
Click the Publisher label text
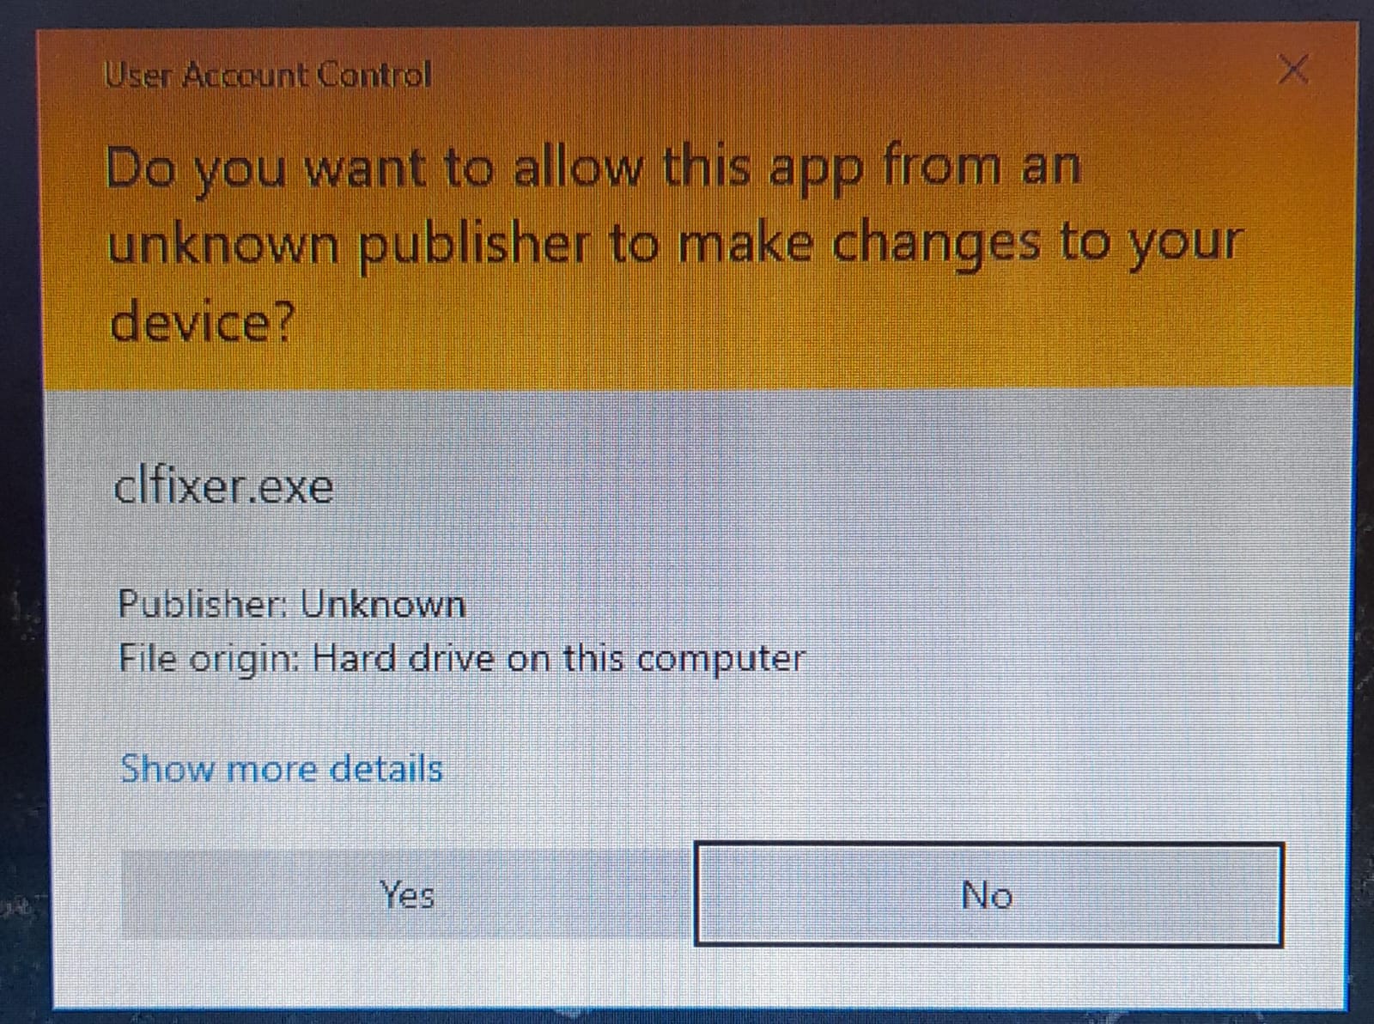click(x=204, y=604)
